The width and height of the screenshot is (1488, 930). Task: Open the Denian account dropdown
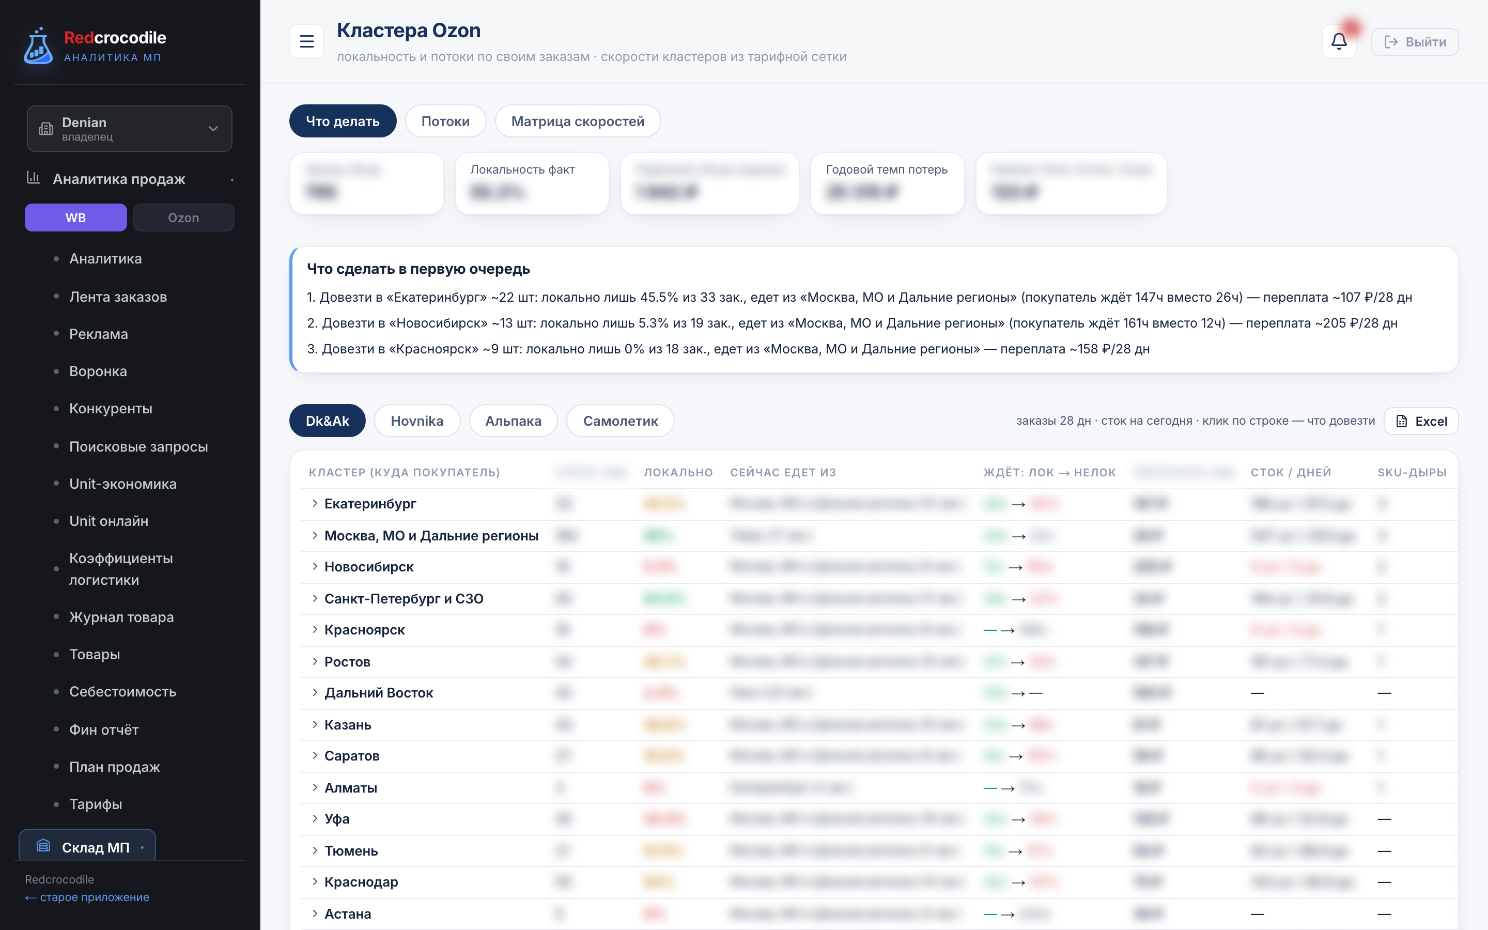pos(129,129)
